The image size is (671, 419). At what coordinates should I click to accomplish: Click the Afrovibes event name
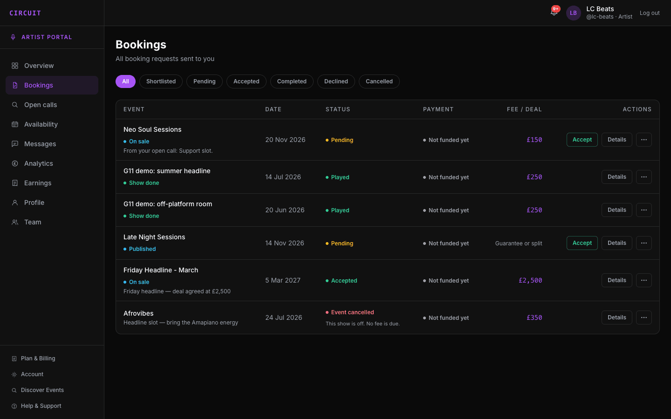click(138, 313)
